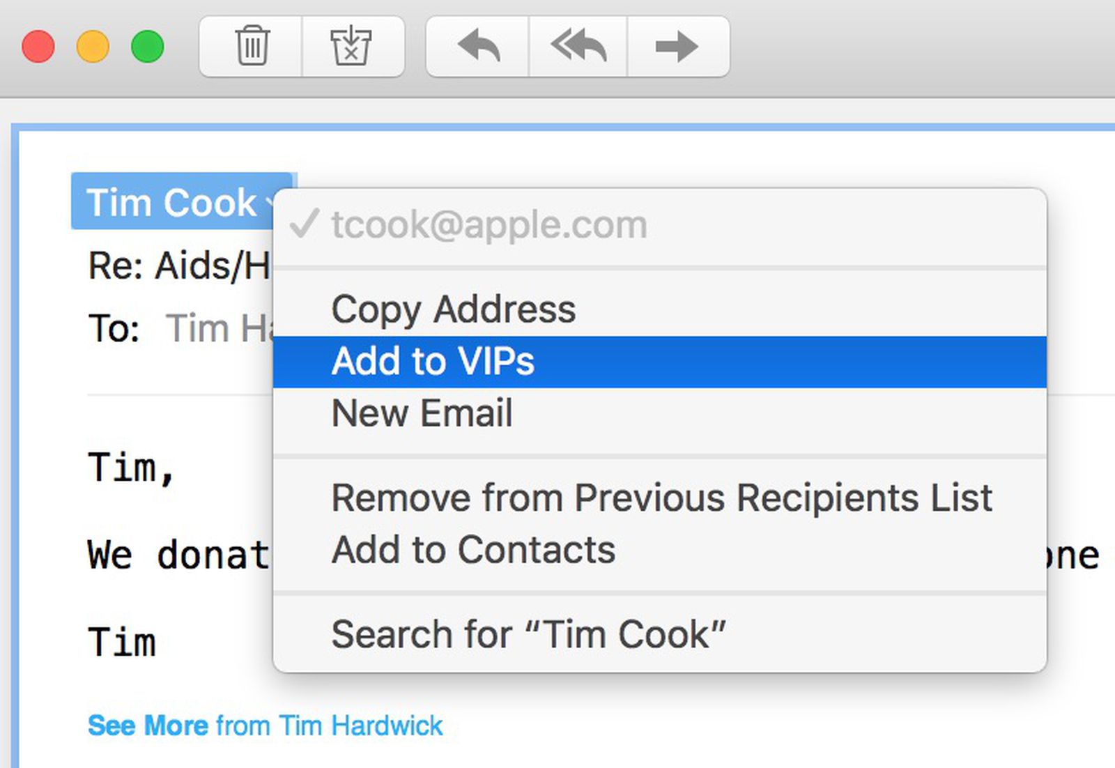Click the red close window button

click(x=38, y=47)
